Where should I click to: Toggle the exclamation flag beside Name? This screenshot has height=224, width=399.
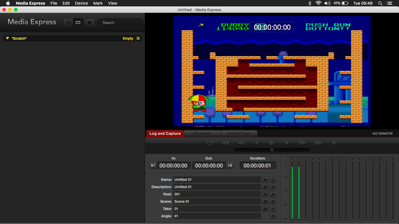[x=273, y=180]
